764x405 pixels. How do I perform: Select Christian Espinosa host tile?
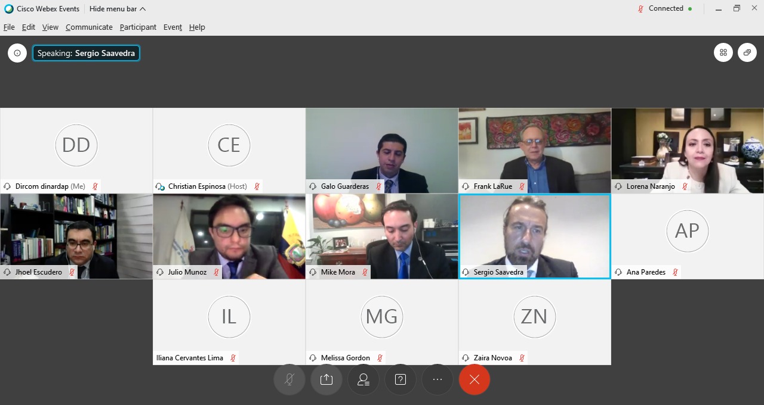229,150
